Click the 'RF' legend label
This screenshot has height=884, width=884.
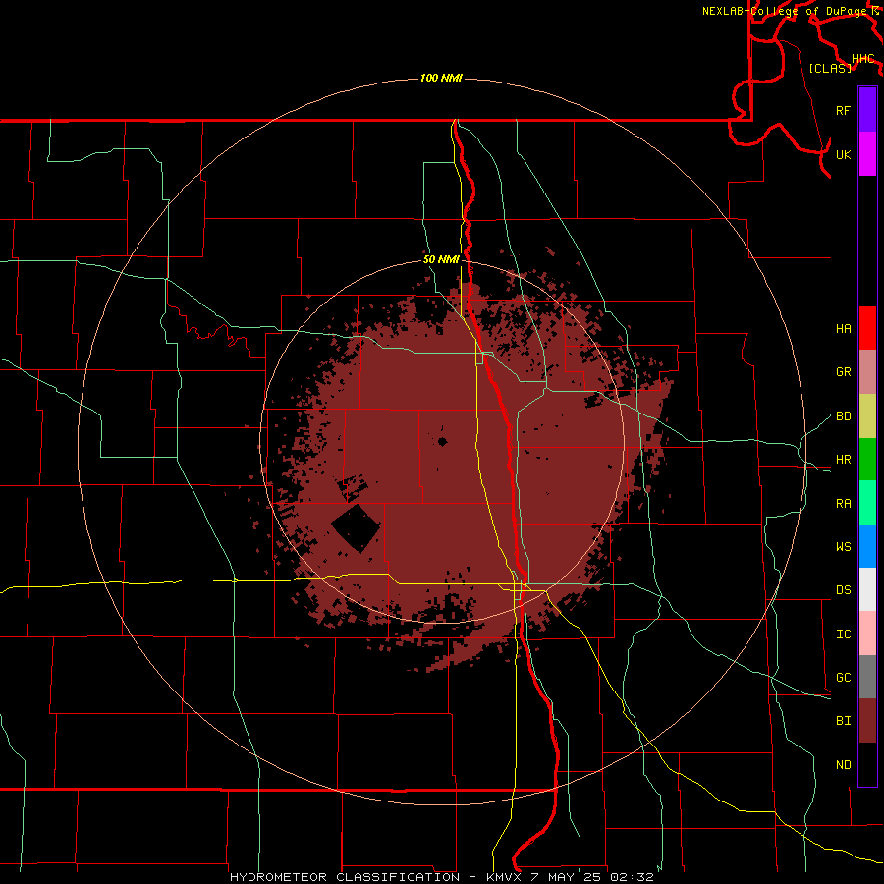843,110
